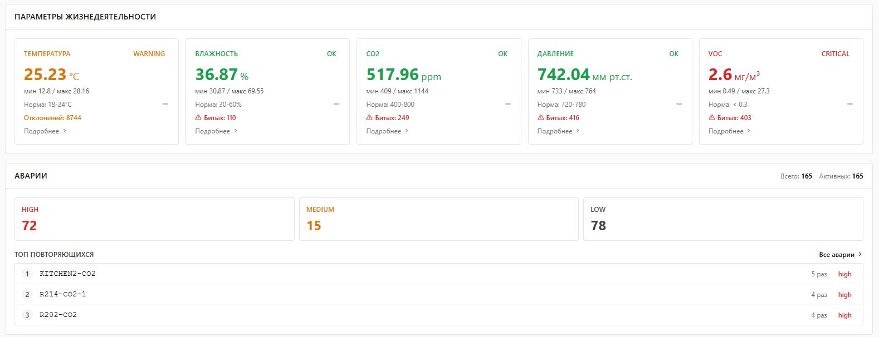Click the warning triangle icon in Давление card
The width and height of the screenshot is (879, 337).
(x=540, y=118)
